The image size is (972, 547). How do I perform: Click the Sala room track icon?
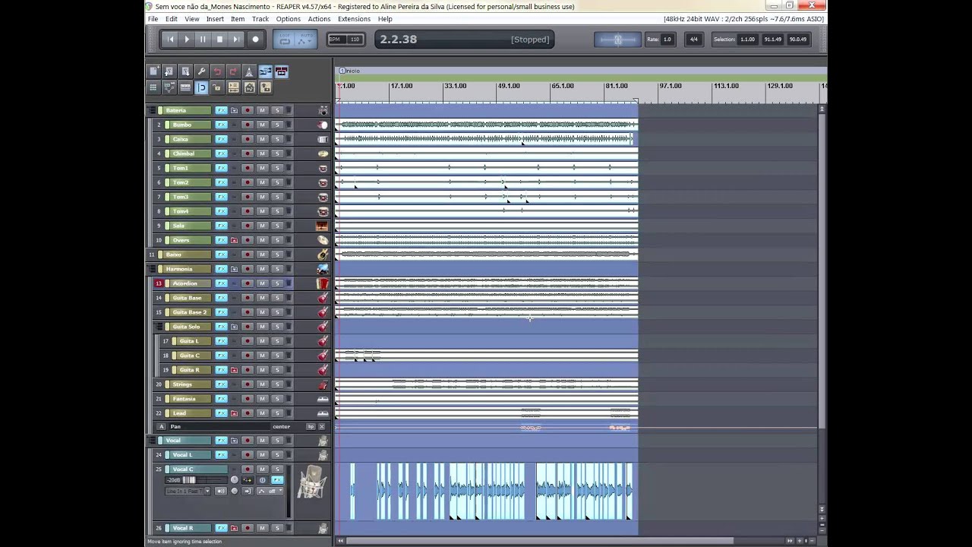pyautogui.click(x=323, y=226)
